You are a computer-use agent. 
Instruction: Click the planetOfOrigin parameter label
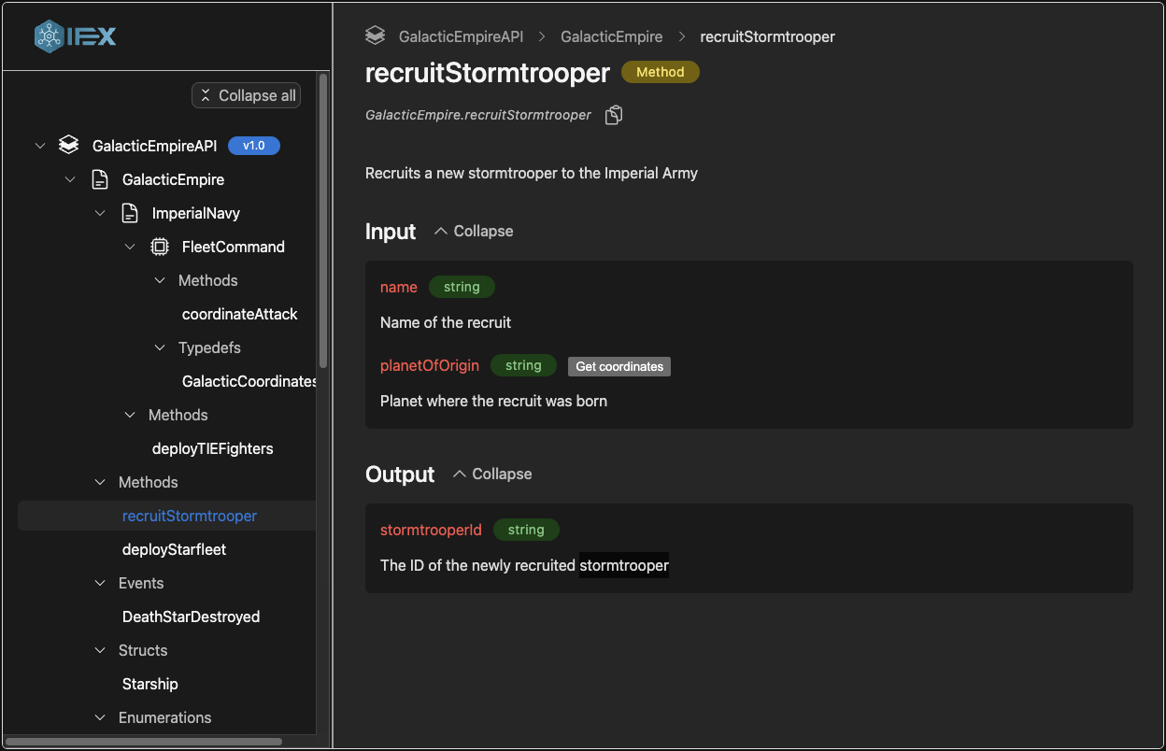[x=430, y=365]
